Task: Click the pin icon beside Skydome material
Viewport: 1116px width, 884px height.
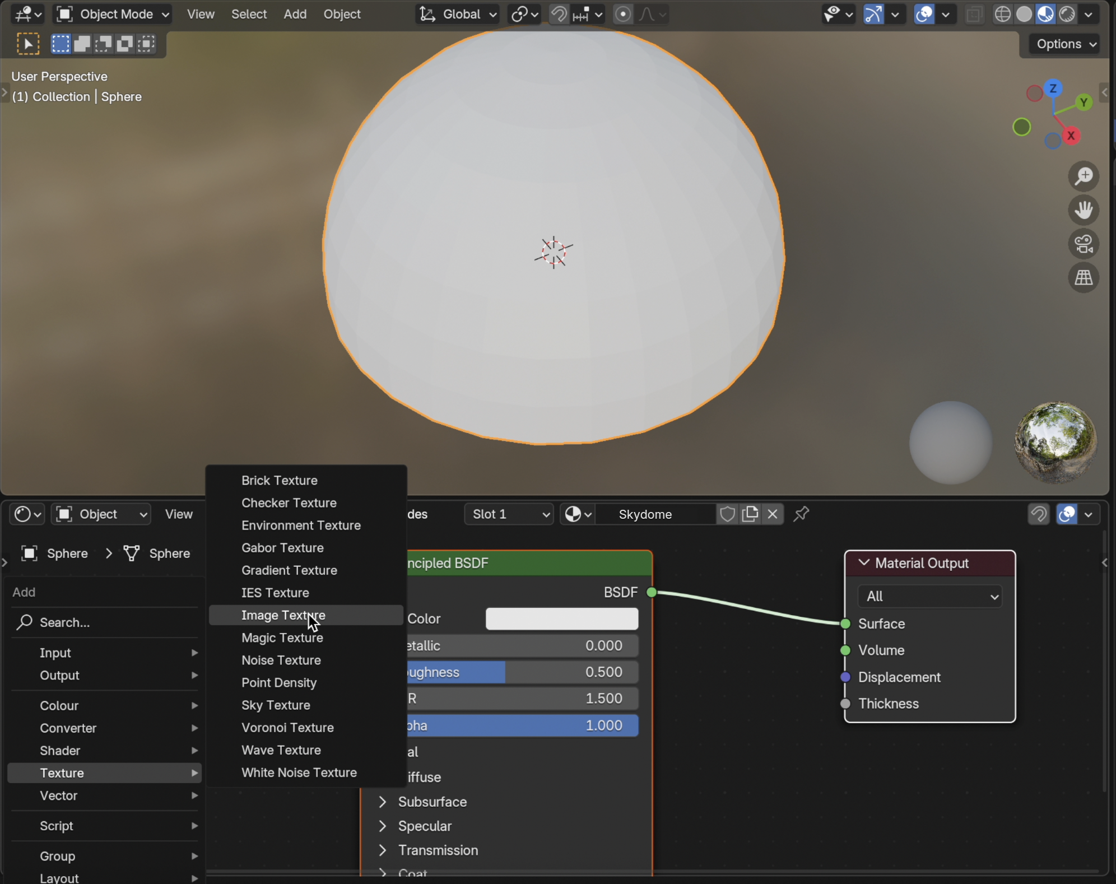Action: tap(801, 514)
